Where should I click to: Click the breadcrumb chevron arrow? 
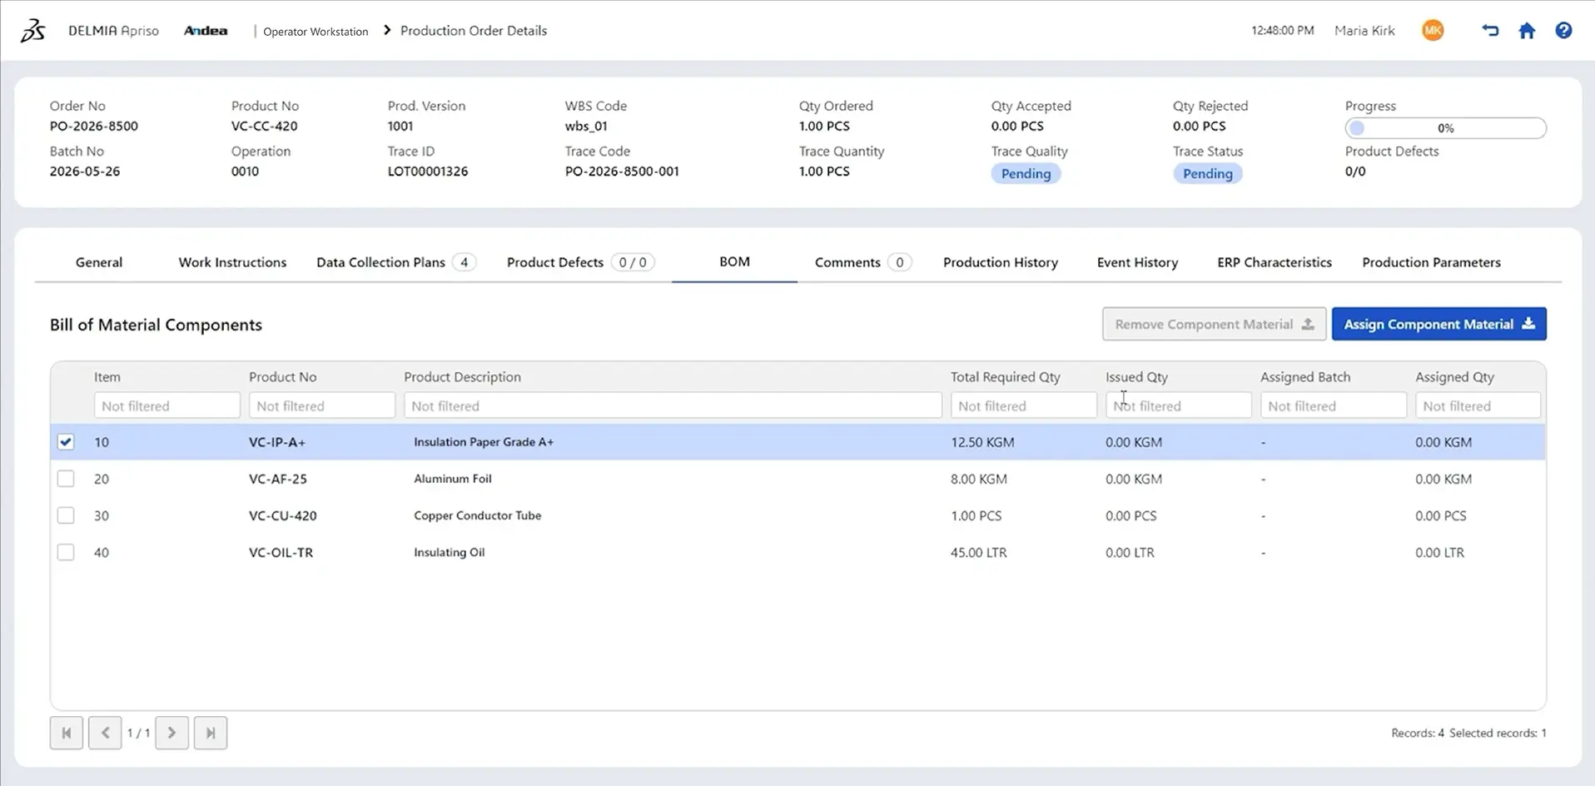(387, 30)
